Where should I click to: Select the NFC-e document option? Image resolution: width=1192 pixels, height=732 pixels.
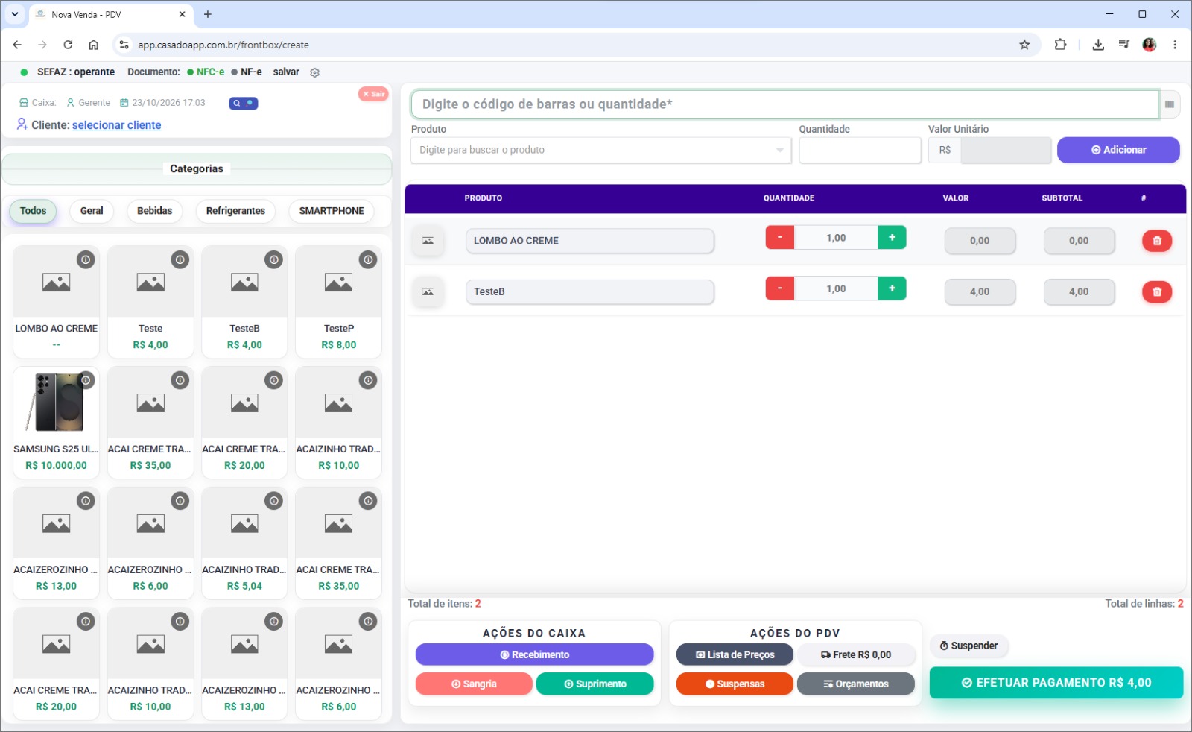click(x=206, y=72)
